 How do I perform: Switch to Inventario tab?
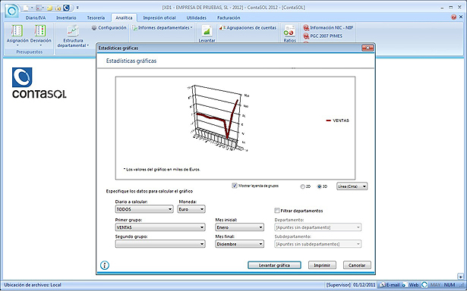(66, 18)
